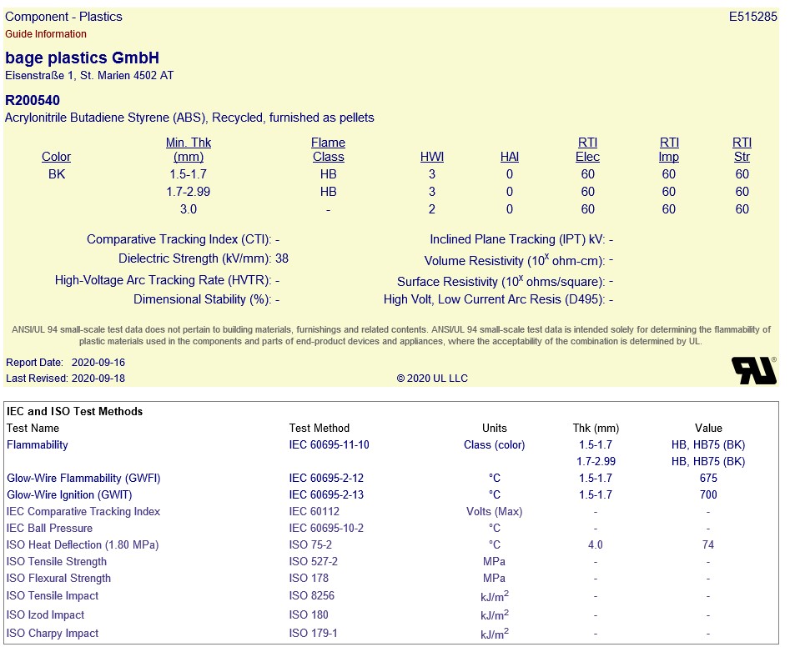
Task: Click the Glow-Wire Flammability (GWFI) row
Action: tap(391, 478)
